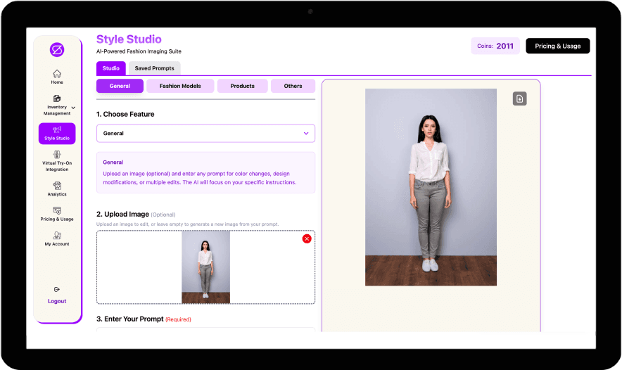This screenshot has width=622, height=370.
Task: Click the Logout link text
Action: (x=57, y=301)
